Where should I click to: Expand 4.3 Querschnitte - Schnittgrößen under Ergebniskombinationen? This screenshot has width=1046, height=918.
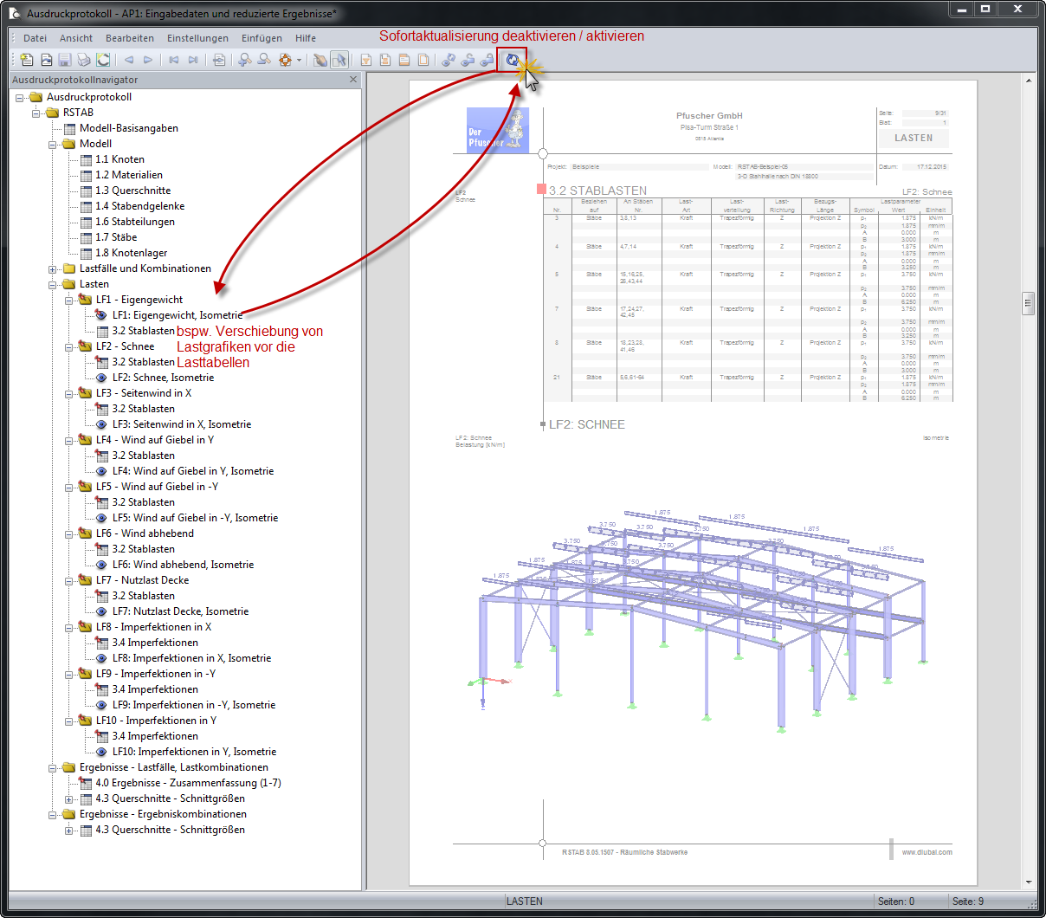(69, 831)
